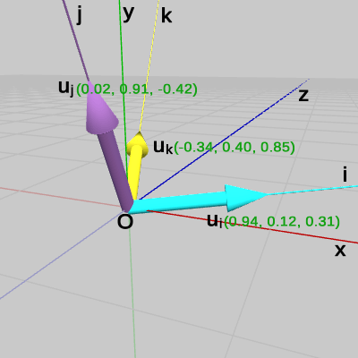Click the z axis label
Viewport: 358px width, 358px height.
click(x=303, y=96)
